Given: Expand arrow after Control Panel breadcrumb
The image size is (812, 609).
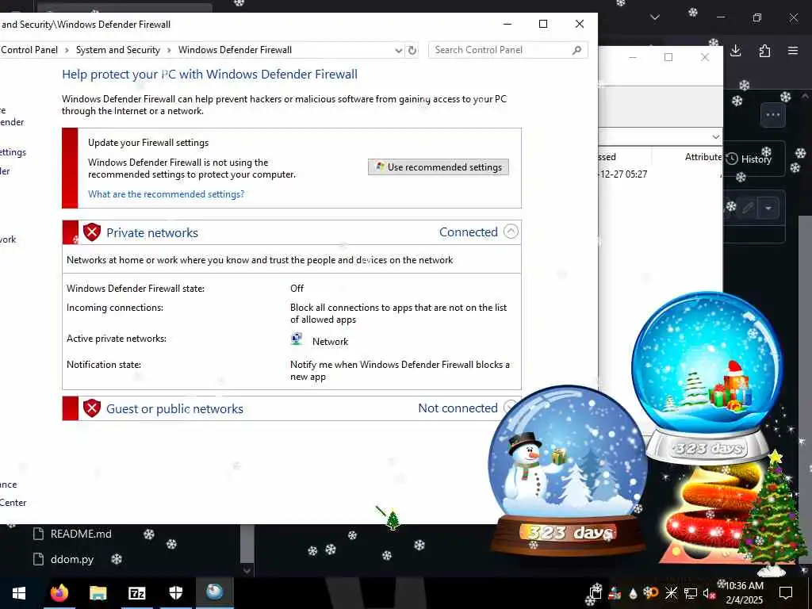Looking at the screenshot, I should (x=67, y=50).
